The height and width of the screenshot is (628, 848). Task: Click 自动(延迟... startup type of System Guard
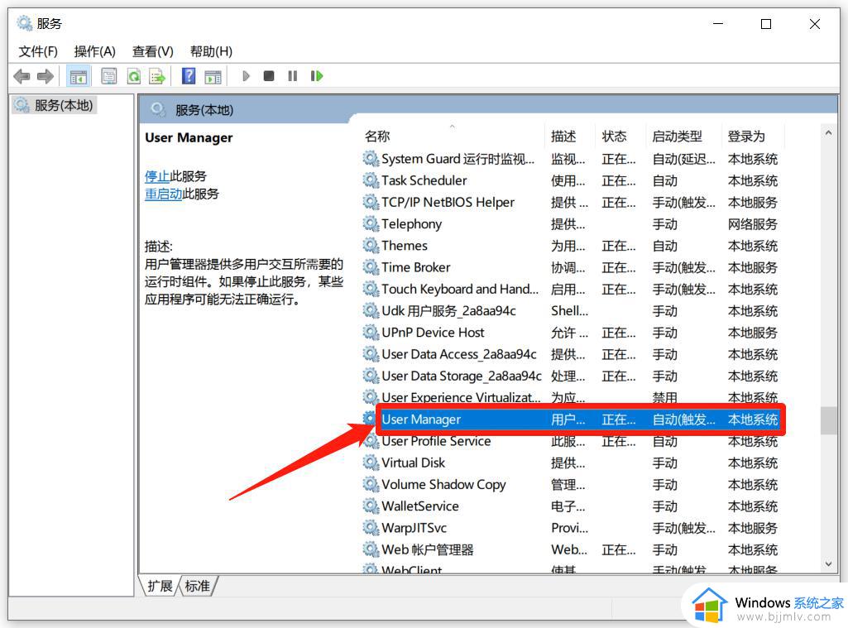point(683,159)
